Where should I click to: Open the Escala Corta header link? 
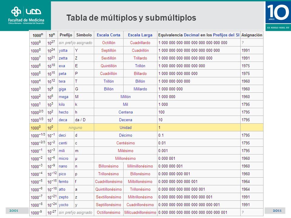coord(109,35)
